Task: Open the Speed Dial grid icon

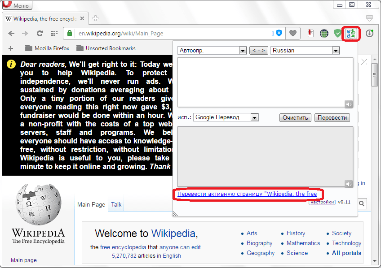Action: [54, 34]
